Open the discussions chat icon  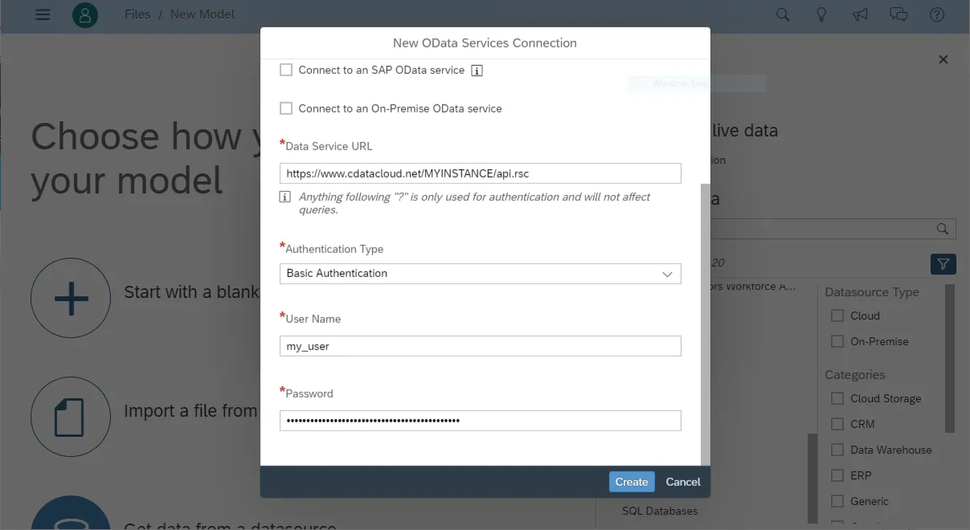point(898,14)
